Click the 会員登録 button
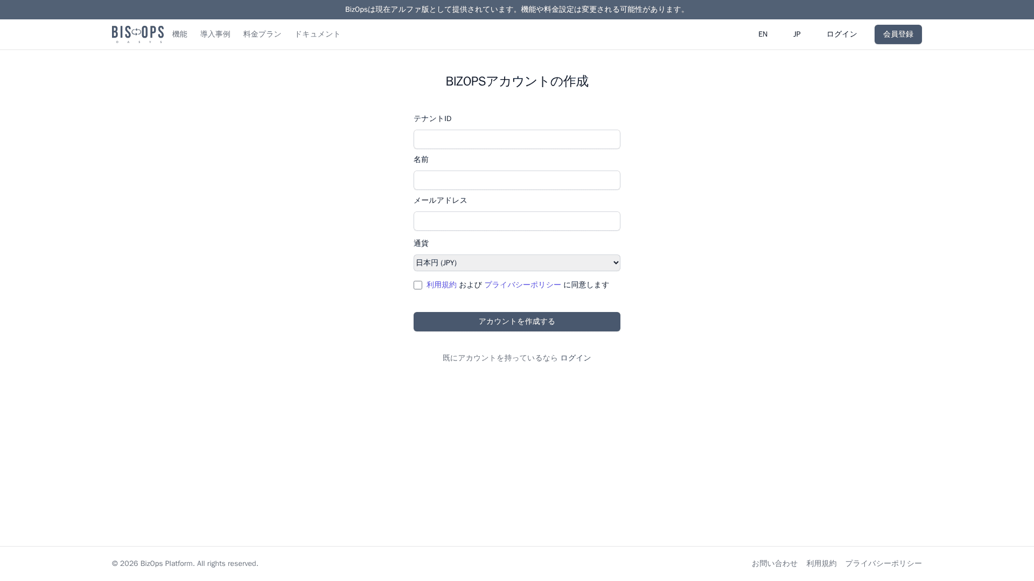Screen dimensions: 1034x581 click(898, 34)
